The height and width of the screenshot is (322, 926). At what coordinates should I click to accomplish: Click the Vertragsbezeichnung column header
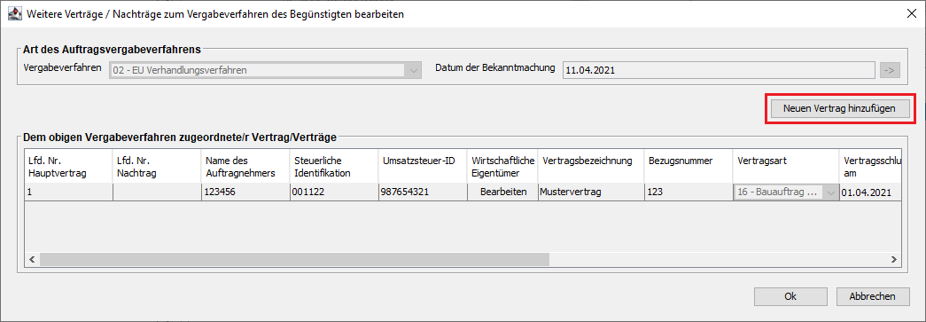click(x=591, y=167)
